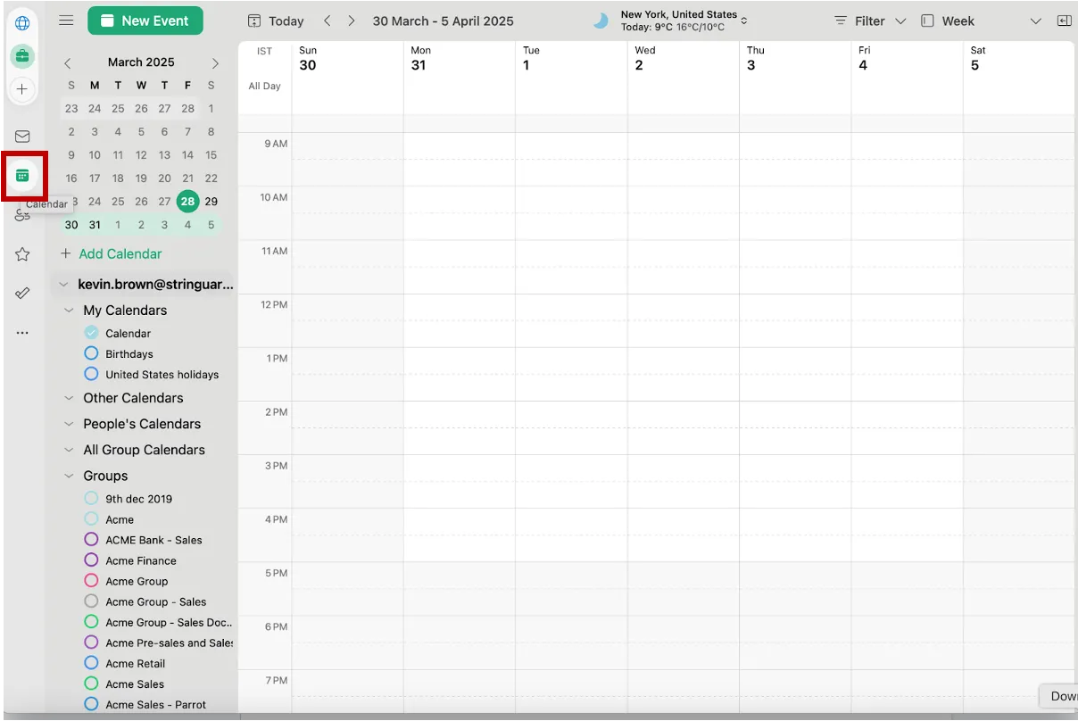
Task: Toggle the side pane icon at top right
Action: coord(1064,21)
